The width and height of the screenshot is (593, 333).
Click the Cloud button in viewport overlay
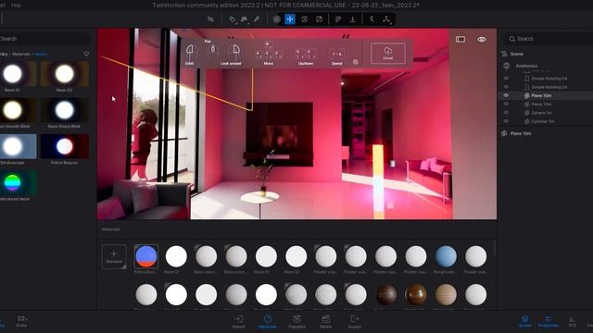(x=387, y=54)
